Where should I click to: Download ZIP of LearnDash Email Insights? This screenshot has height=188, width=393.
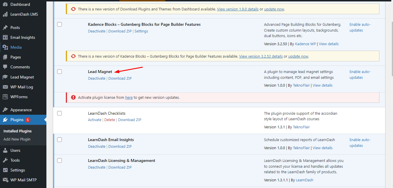[120, 146]
